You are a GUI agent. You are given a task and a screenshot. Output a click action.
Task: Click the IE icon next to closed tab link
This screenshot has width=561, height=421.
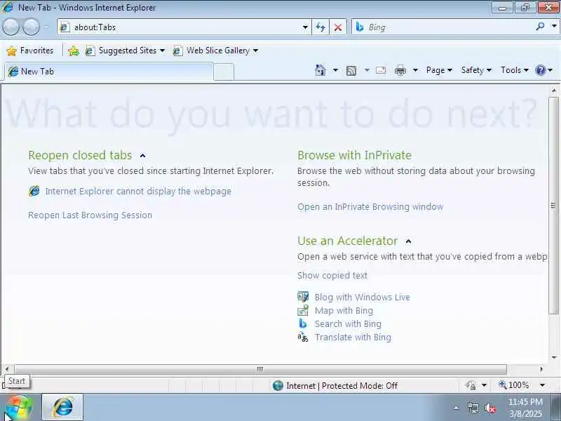34,191
